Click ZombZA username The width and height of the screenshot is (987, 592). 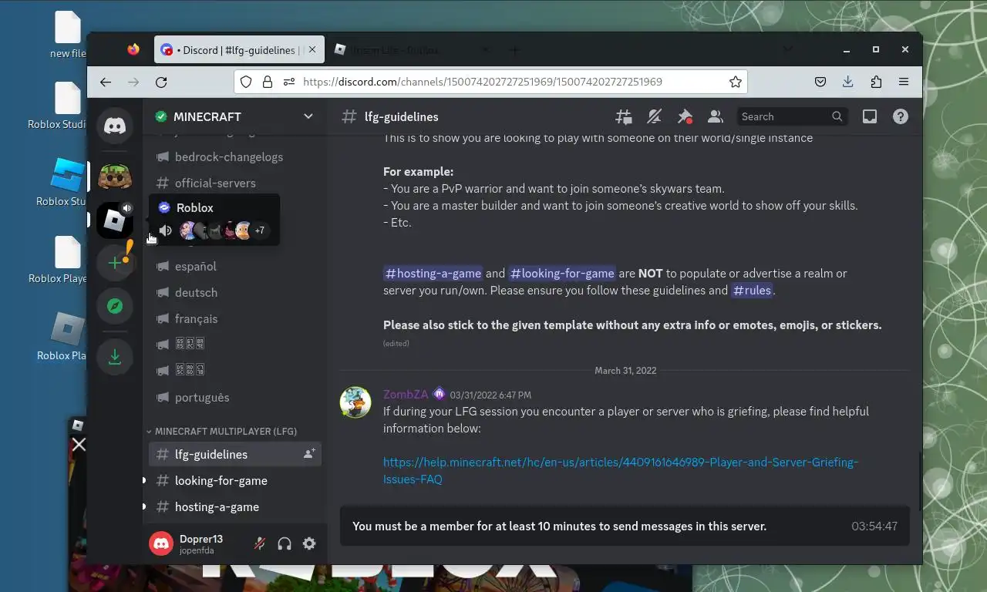(406, 394)
